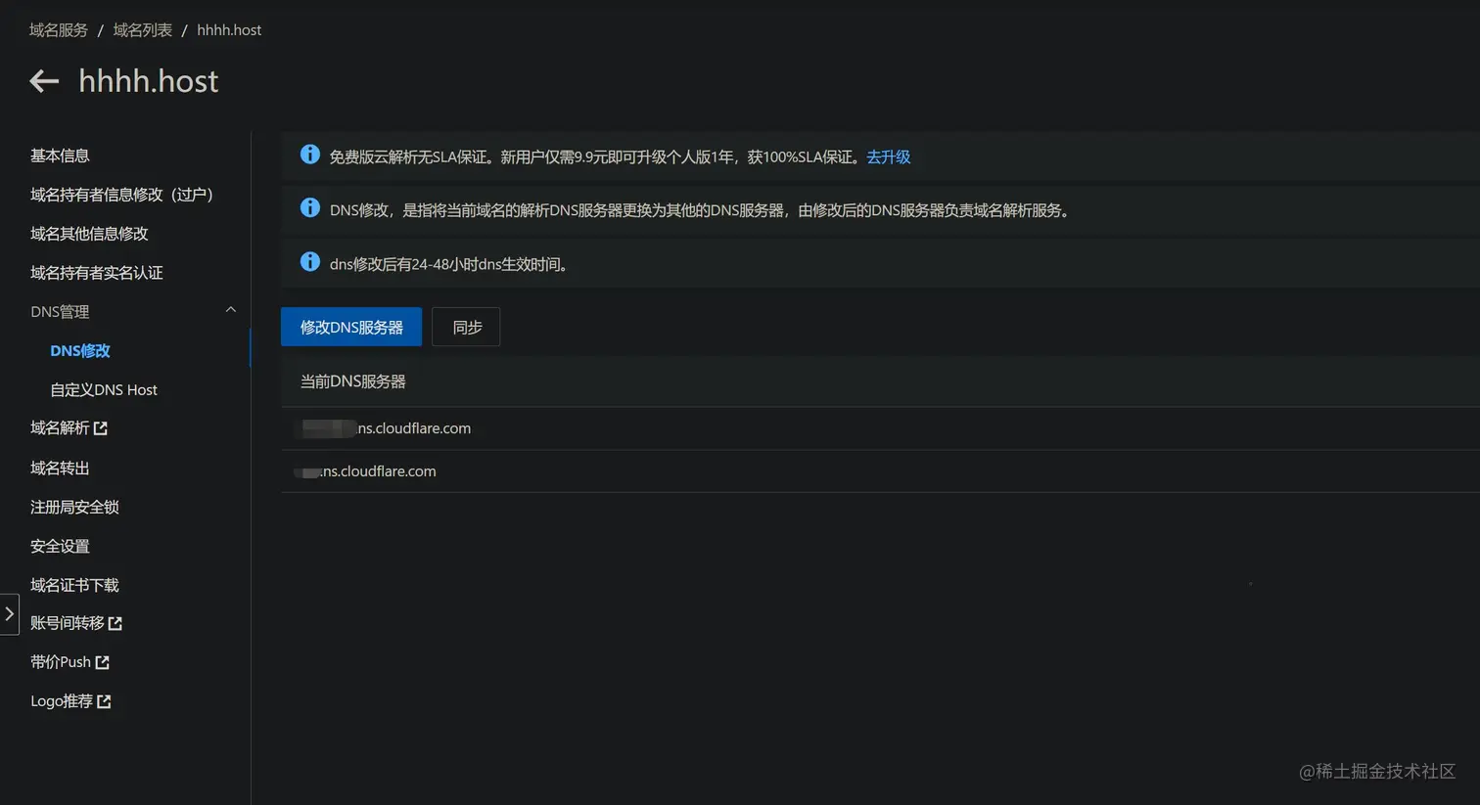
Task: Collapse the DNS管理 menu chevron
Action: (x=231, y=310)
